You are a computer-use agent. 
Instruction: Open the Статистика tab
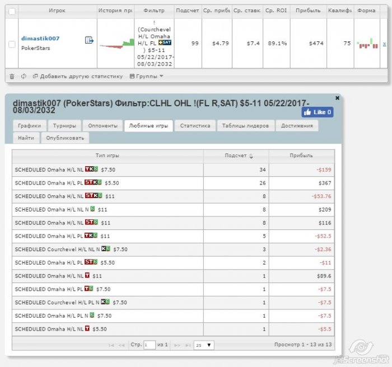(x=194, y=126)
